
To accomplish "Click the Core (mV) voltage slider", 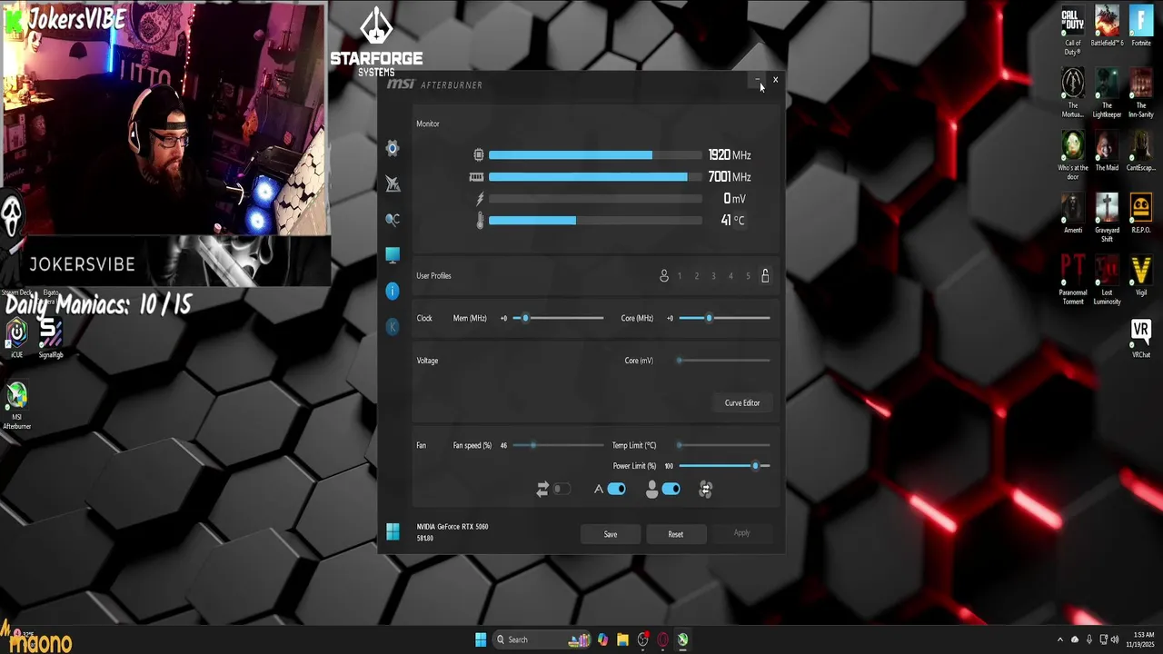I will (724, 361).
